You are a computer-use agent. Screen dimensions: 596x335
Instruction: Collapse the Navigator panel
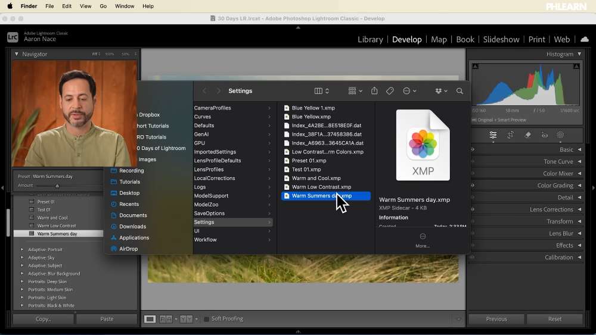tap(16, 54)
